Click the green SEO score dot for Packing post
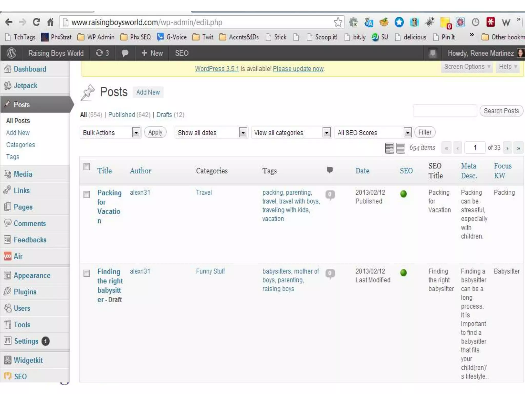Image resolution: width=525 pixels, height=394 pixels. tap(403, 194)
